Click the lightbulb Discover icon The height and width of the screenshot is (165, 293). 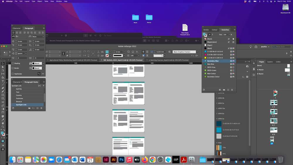[x=250, y=47]
